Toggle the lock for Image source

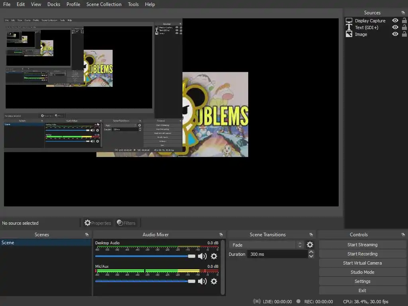tap(404, 34)
